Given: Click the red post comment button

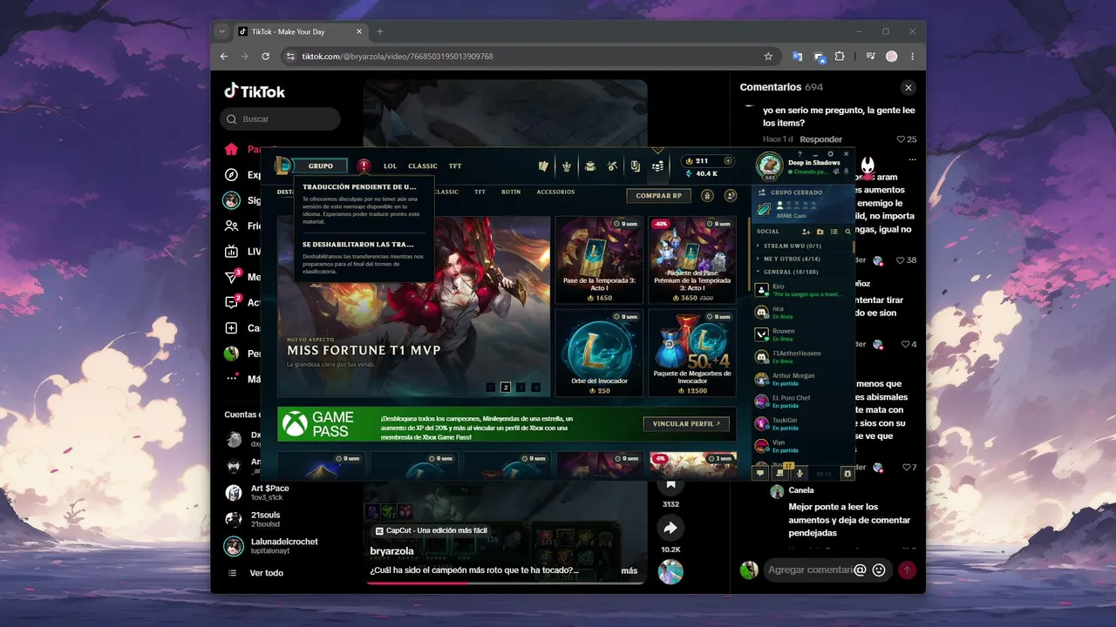Looking at the screenshot, I should tap(908, 570).
